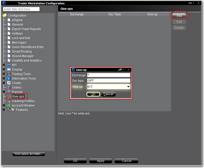Click Apply at the bottom
The height and width of the screenshot is (168, 204).
tap(101, 161)
